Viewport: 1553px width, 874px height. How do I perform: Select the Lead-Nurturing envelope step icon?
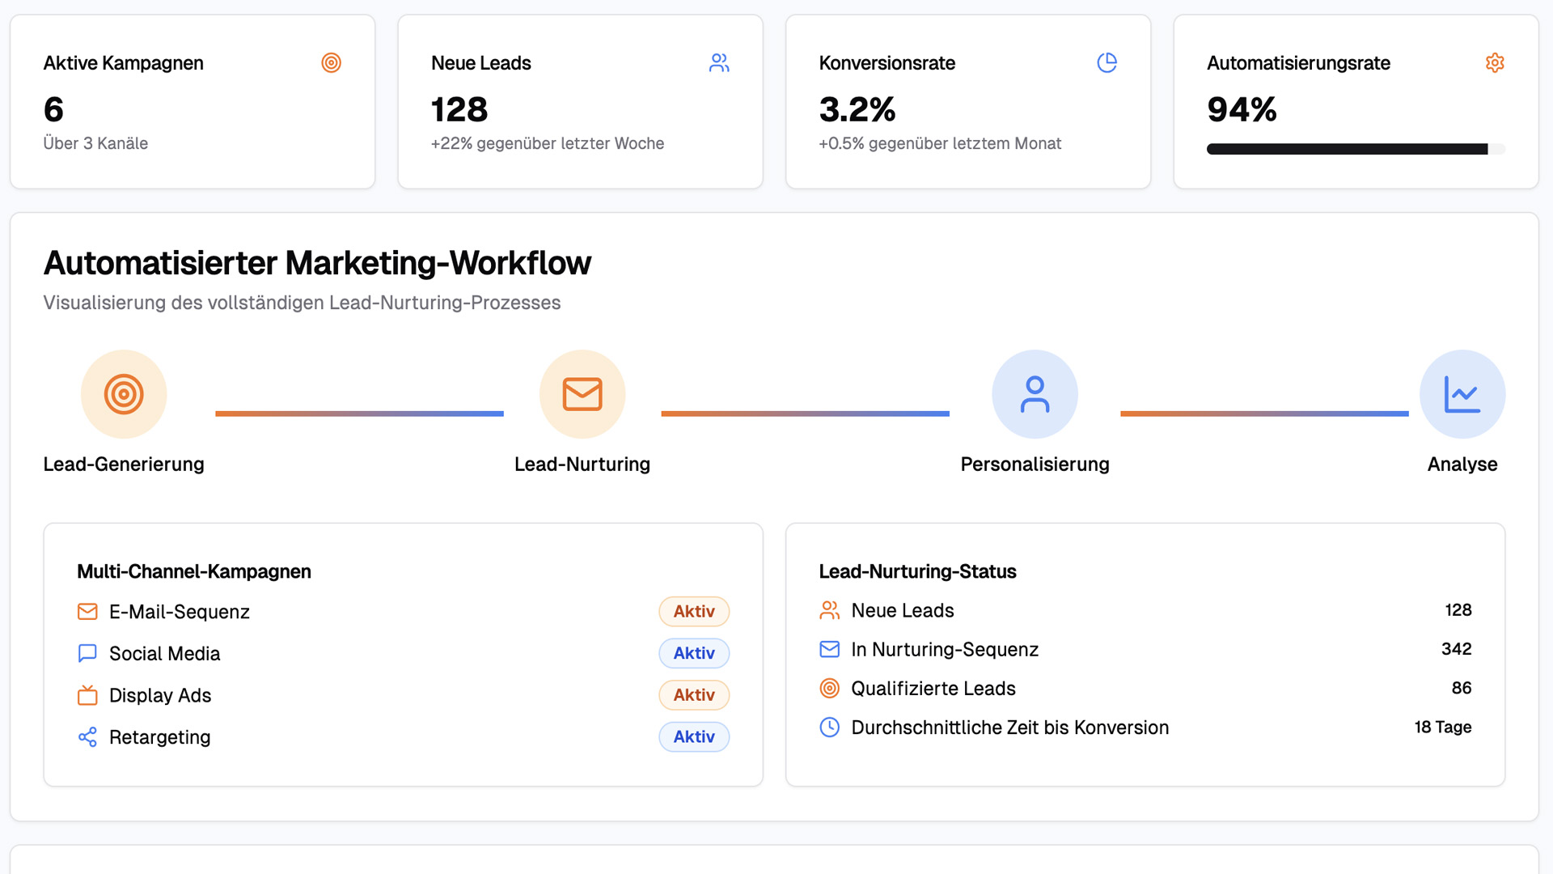tap(582, 394)
